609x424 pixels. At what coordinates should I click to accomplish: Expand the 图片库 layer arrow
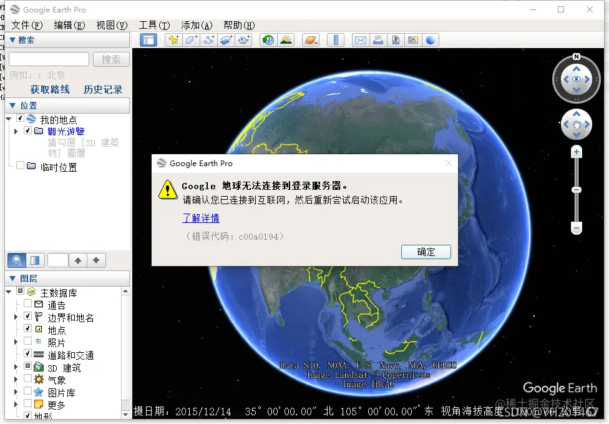pos(16,392)
